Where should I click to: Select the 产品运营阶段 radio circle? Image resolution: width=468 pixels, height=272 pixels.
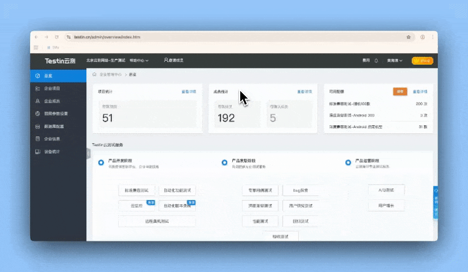tap(348, 163)
